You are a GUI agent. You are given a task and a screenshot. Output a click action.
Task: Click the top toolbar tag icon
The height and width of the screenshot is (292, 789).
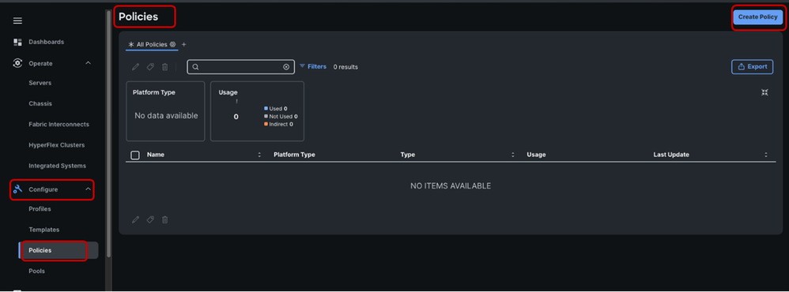pos(150,67)
